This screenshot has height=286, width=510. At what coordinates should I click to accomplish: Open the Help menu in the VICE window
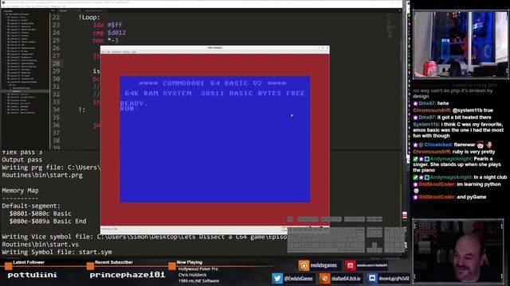pyautogui.click(x=134, y=52)
